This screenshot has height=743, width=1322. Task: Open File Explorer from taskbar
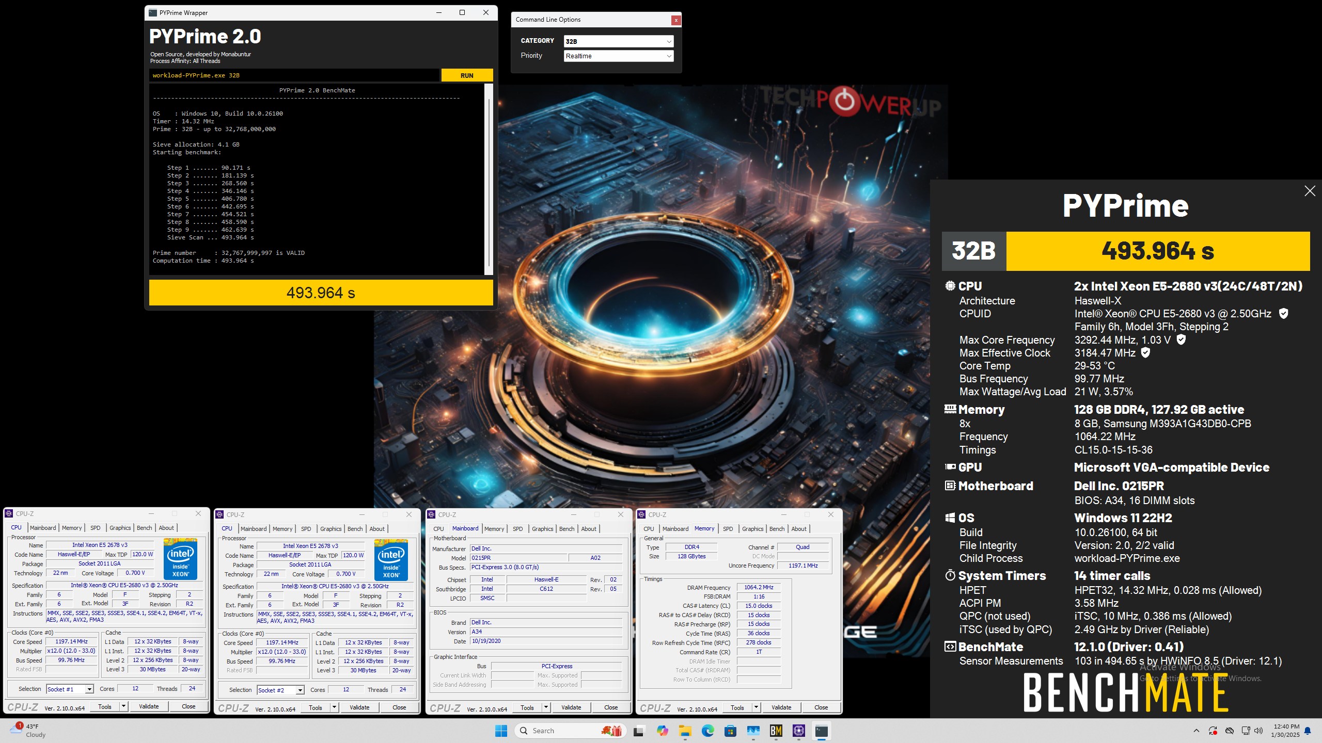pos(685,731)
